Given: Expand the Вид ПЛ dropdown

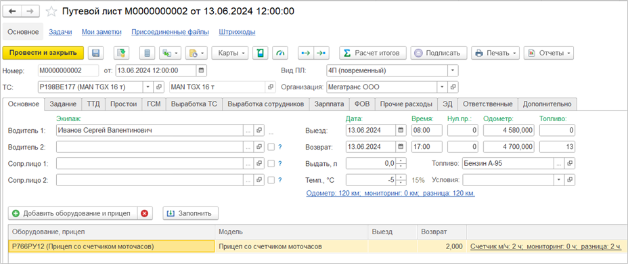Looking at the screenshot, I should [453, 71].
